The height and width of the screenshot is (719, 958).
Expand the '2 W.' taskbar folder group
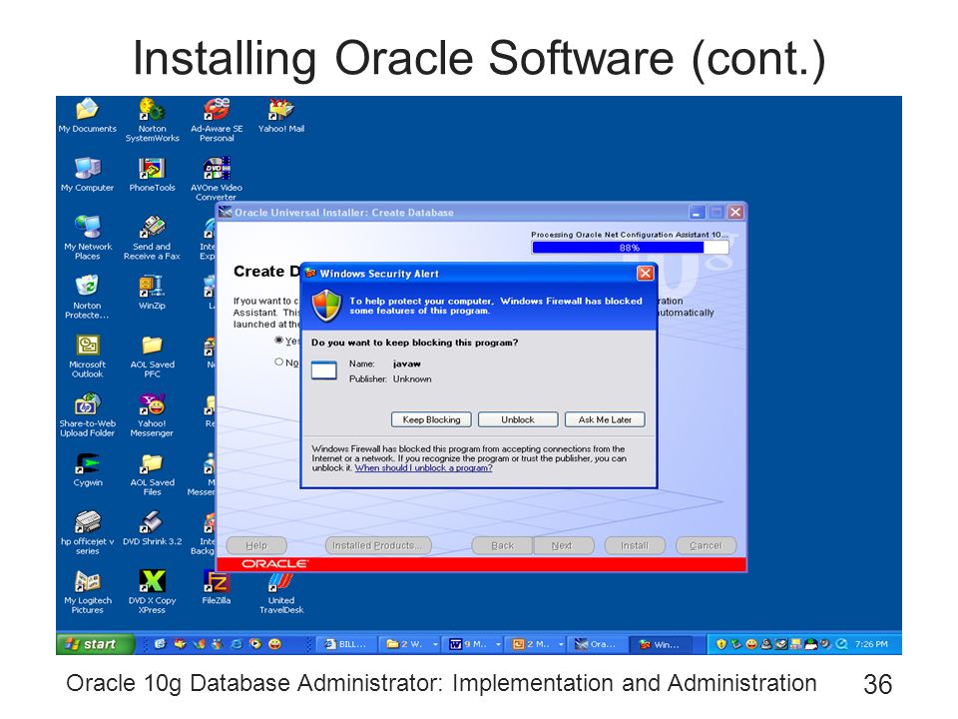point(409,644)
